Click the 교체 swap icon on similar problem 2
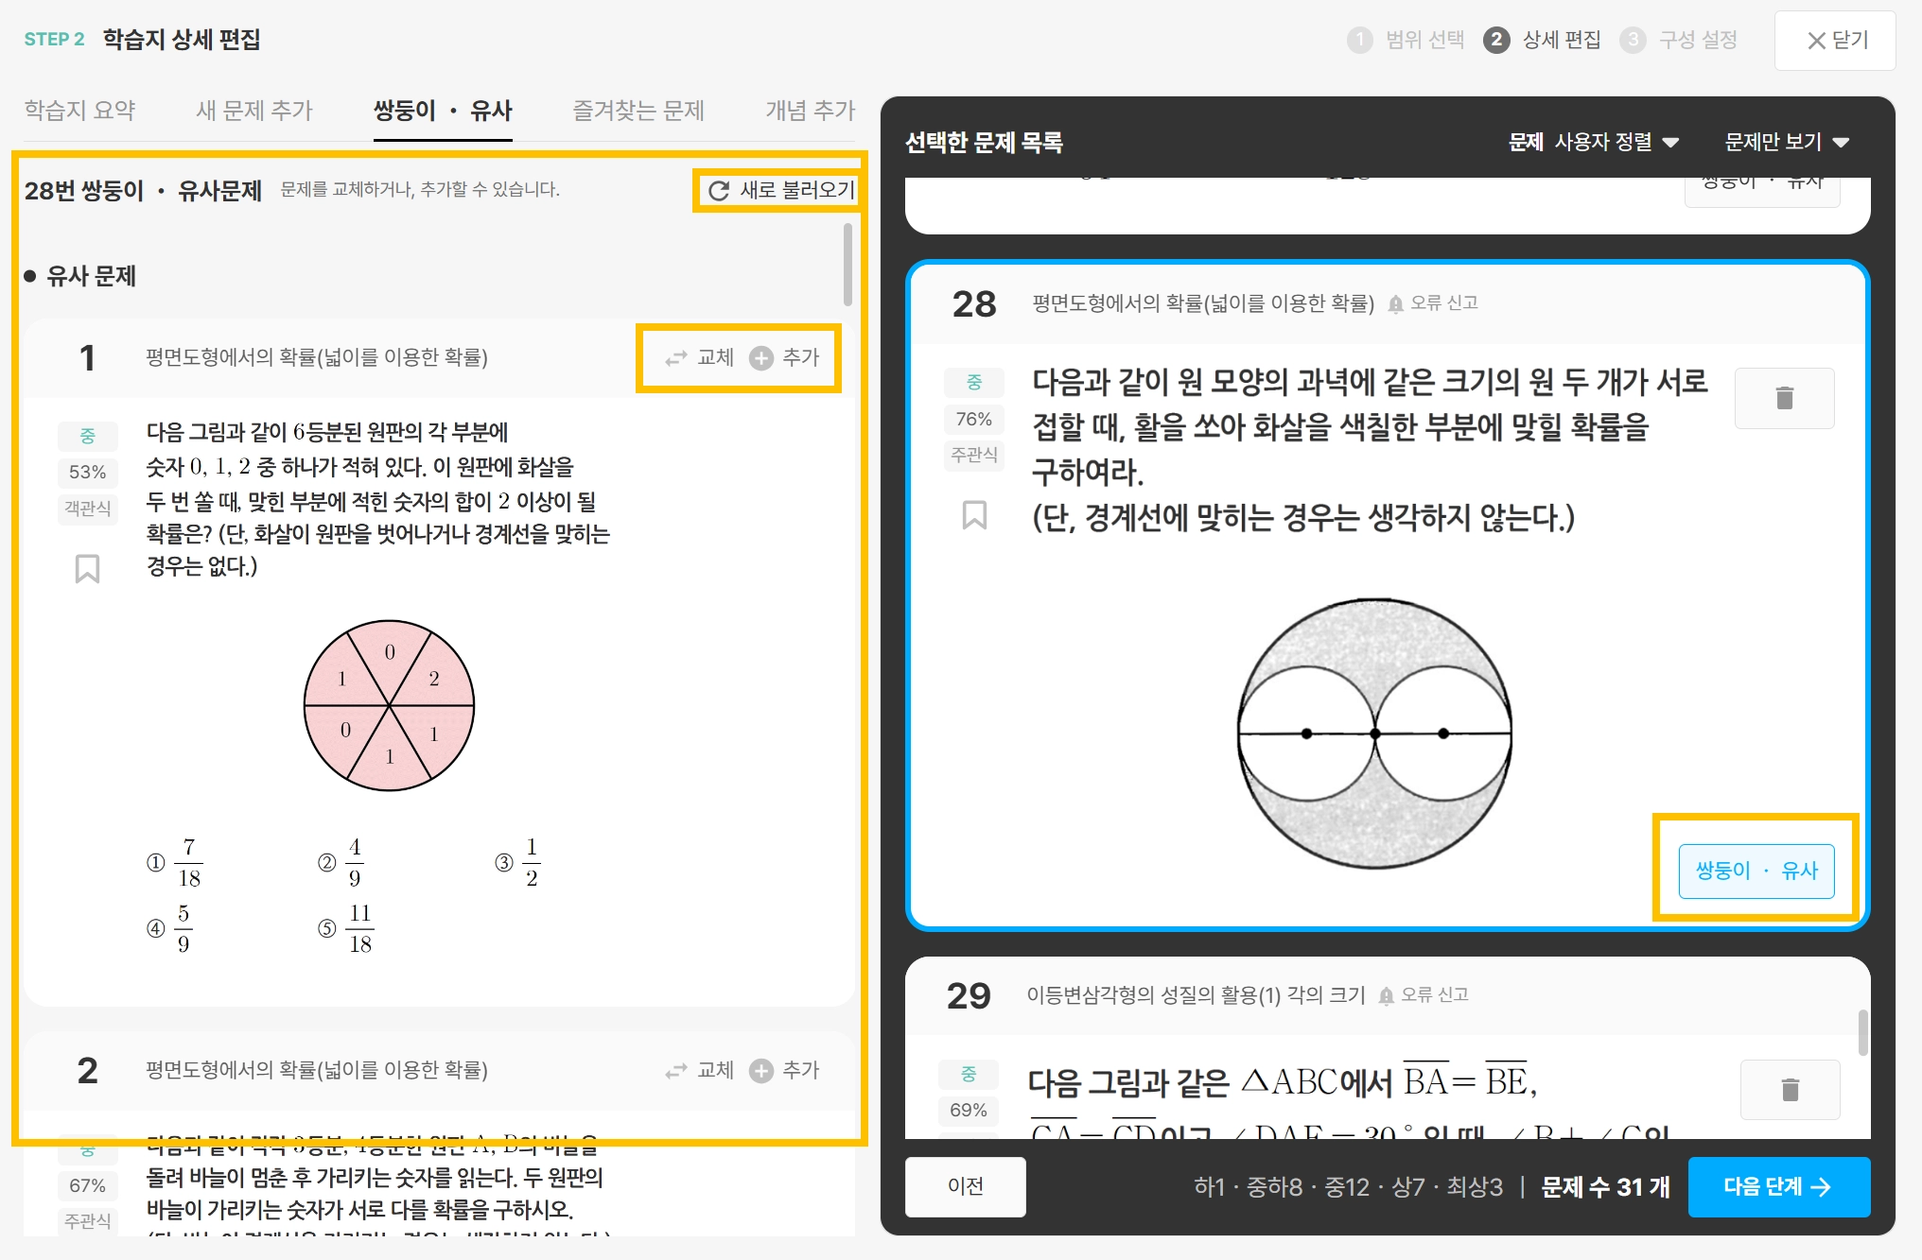The width and height of the screenshot is (1922, 1260). pos(675,1071)
